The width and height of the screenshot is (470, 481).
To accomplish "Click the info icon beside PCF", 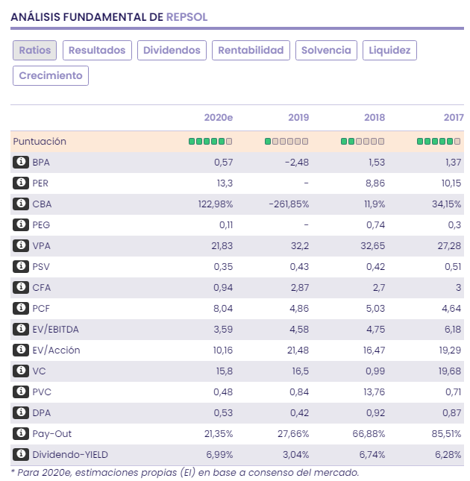I will [x=20, y=308].
